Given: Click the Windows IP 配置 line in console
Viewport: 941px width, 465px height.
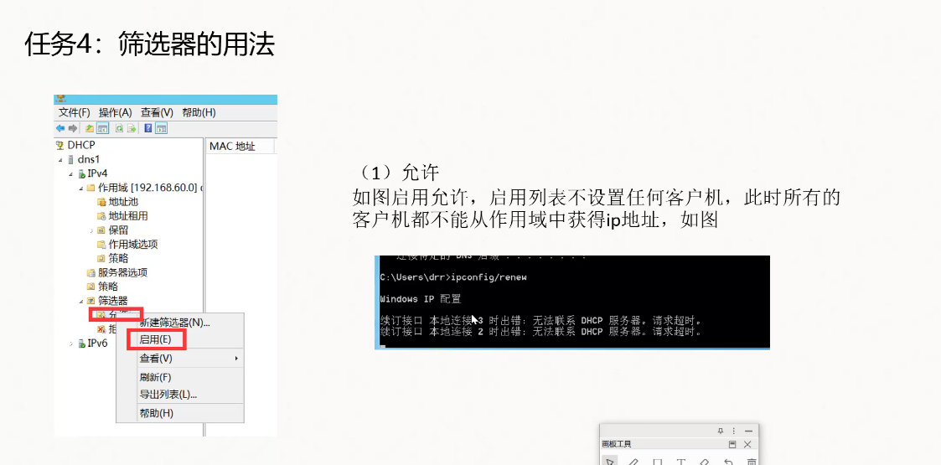Looking at the screenshot, I should [x=420, y=299].
